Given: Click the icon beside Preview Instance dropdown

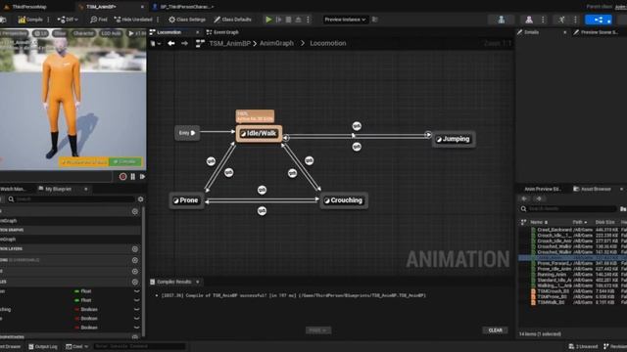Looking at the screenshot, I should coord(375,20).
